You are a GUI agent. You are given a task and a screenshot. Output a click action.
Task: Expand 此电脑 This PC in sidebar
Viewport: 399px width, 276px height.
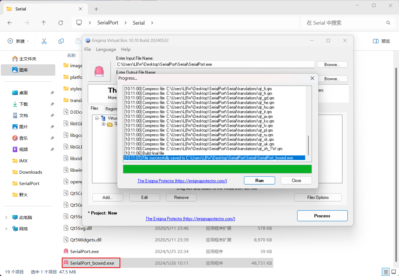click(6, 217)
